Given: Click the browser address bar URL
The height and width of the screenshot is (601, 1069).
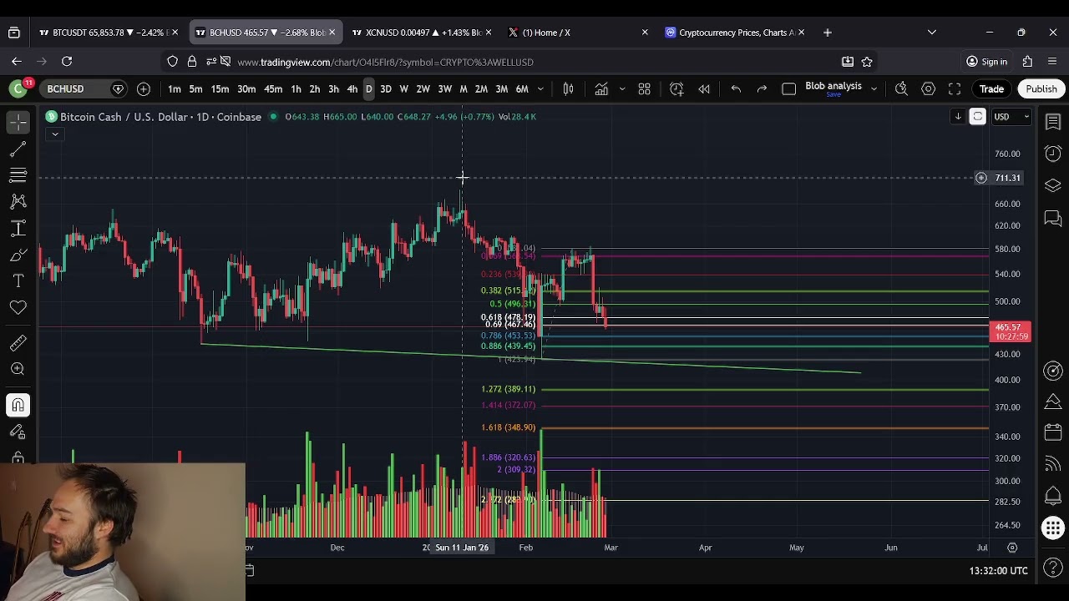Looking at the screenshot, I should tap(385, 62).
